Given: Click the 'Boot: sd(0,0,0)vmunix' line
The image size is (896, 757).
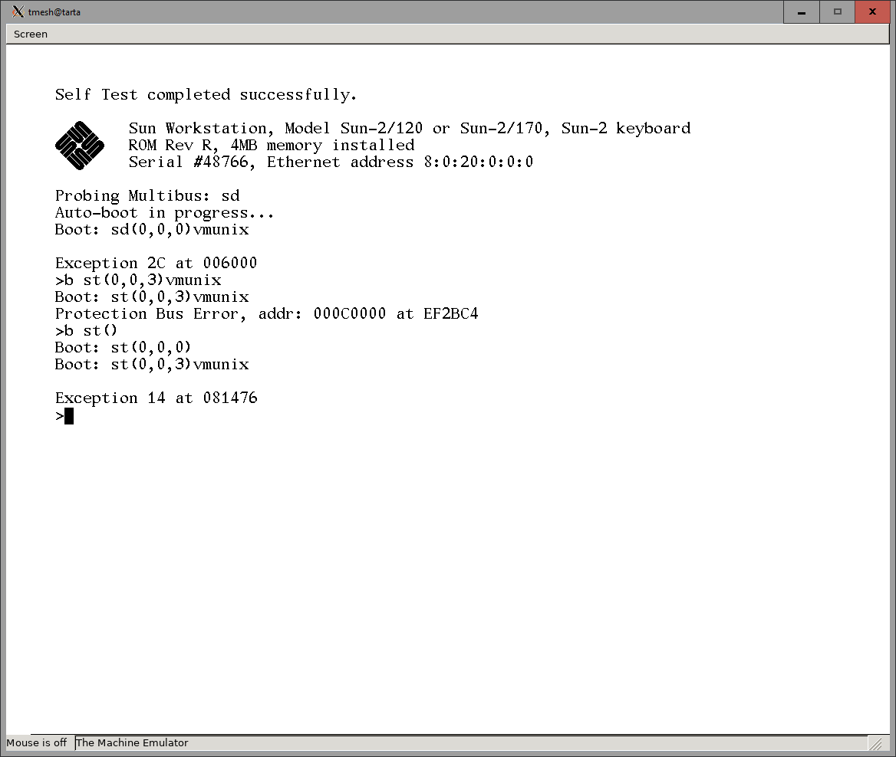Looking at the screenshot, I should [152, 230].
